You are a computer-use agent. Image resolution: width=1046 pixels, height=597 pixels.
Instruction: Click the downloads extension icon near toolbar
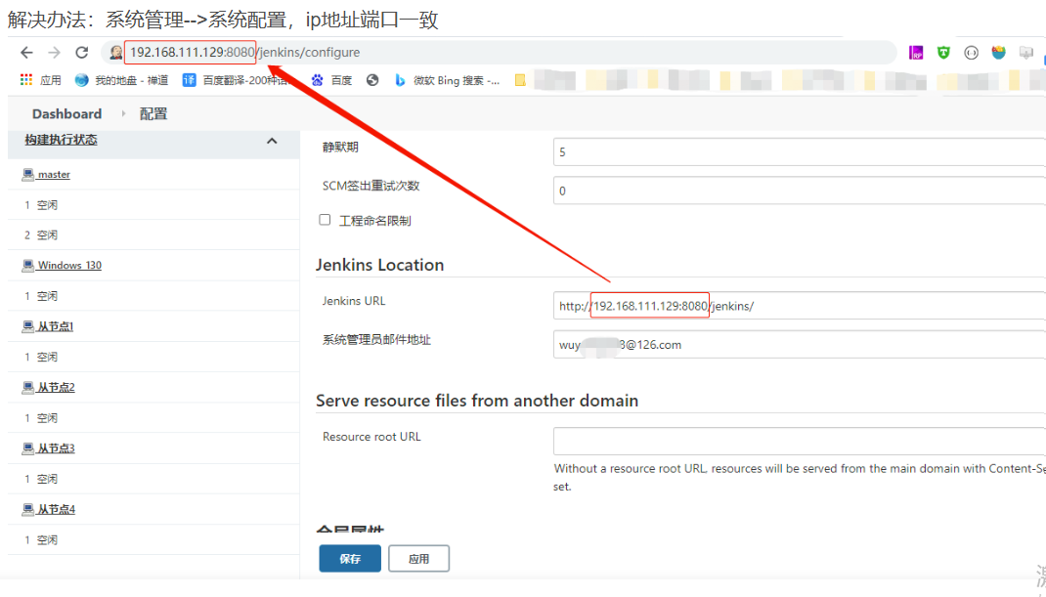1026,54
